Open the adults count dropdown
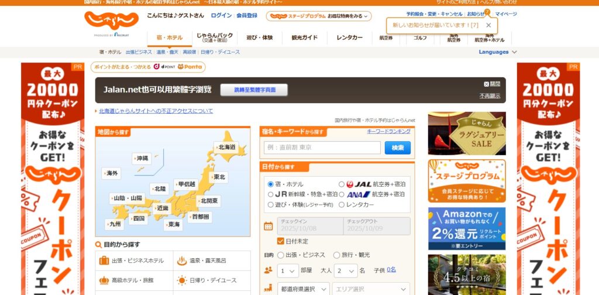The image size is (599, 295). (x=346, y=270)
